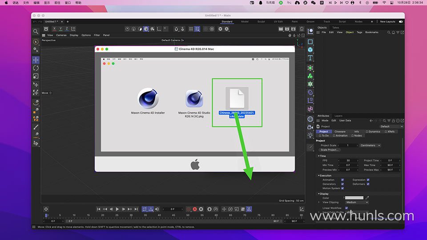
Task: Add a Light object
Action: pyautogui.click(x=310, y=135)
